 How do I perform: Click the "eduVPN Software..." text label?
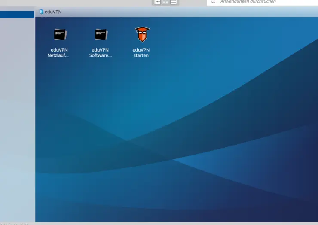tap(101, 52)
